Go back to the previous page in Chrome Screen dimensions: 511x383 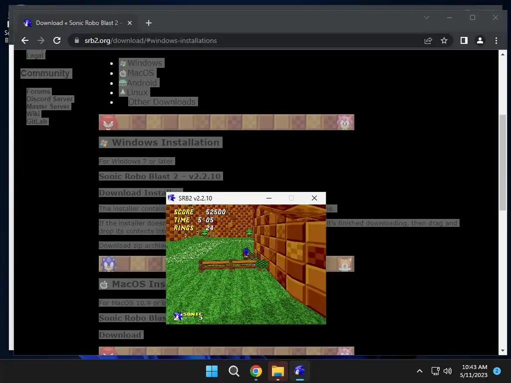click(x=25, y=40)
